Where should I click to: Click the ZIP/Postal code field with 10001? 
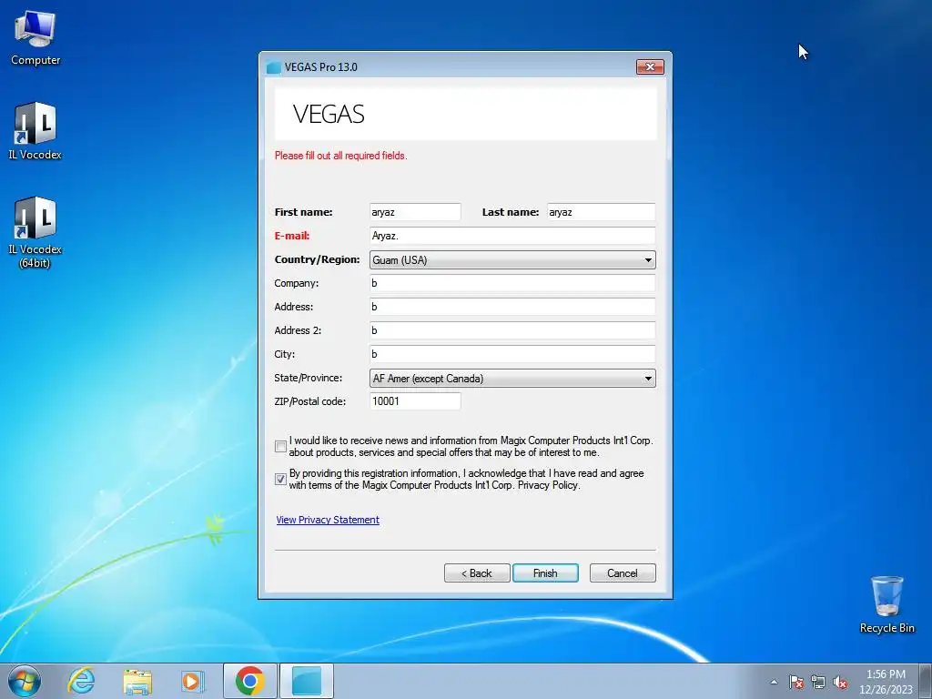coord(415,401)
